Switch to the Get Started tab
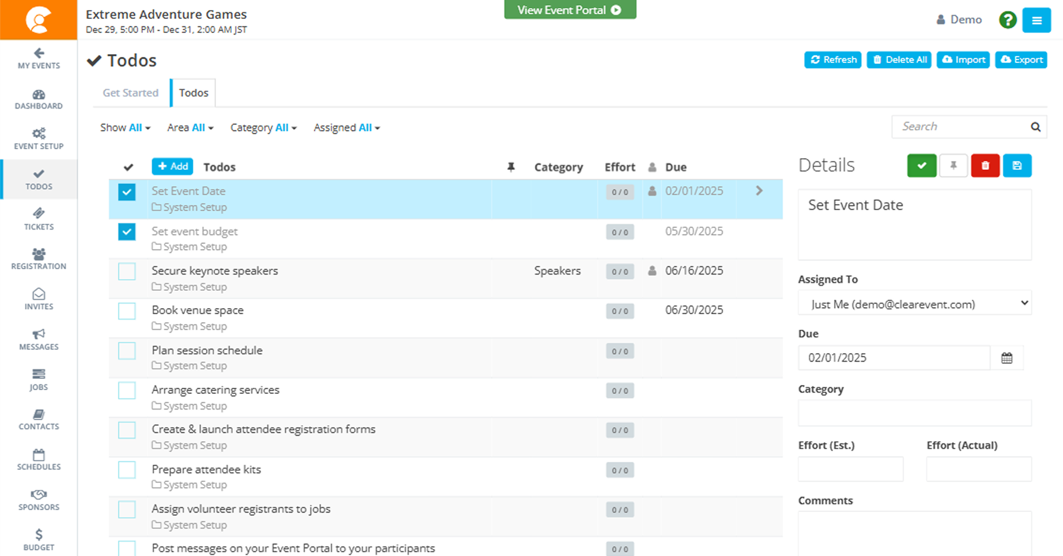The image size is (1063, 556). (x=130, y=92)
